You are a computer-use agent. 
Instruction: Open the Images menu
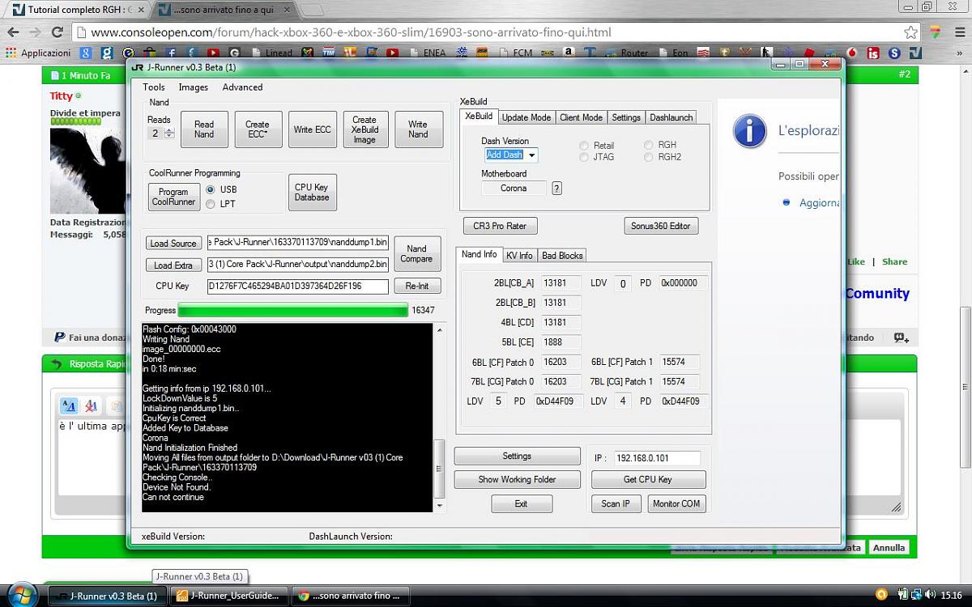(x=193, y=87)
